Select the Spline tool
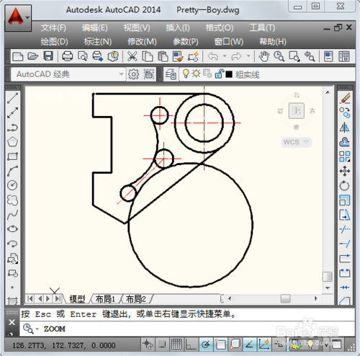The image size is (360, 356). [x=12, y=215]
